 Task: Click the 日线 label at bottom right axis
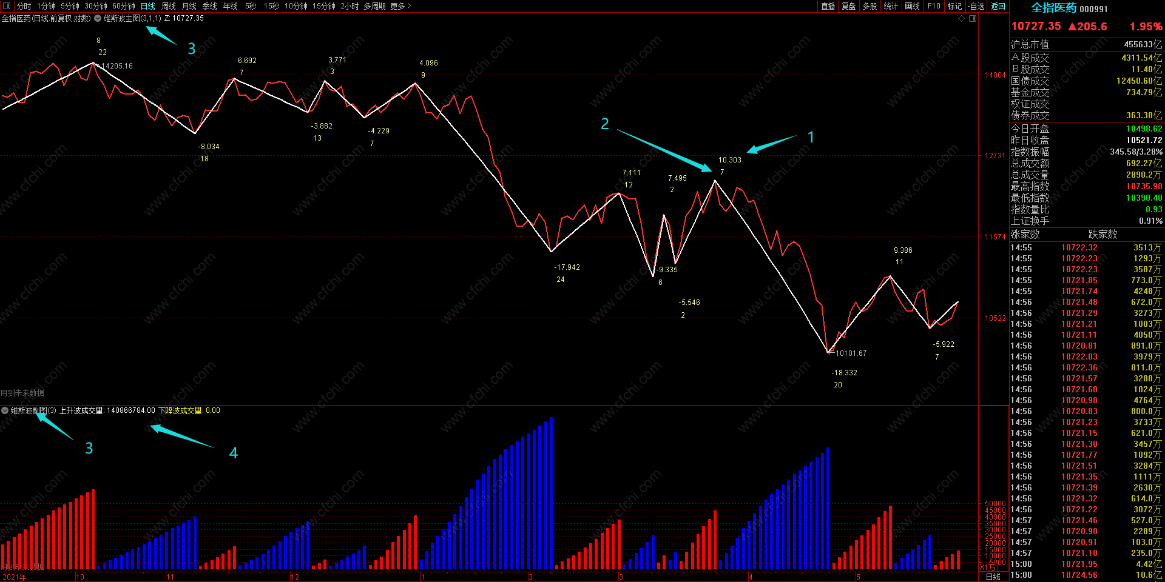(x=993, y=577)
